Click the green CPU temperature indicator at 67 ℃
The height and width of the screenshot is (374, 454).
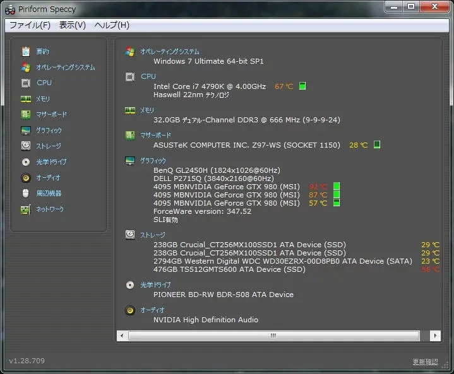tap(302, 86)
